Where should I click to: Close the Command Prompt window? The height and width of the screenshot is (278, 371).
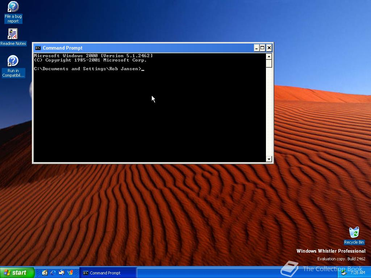[x=269, y=48]
